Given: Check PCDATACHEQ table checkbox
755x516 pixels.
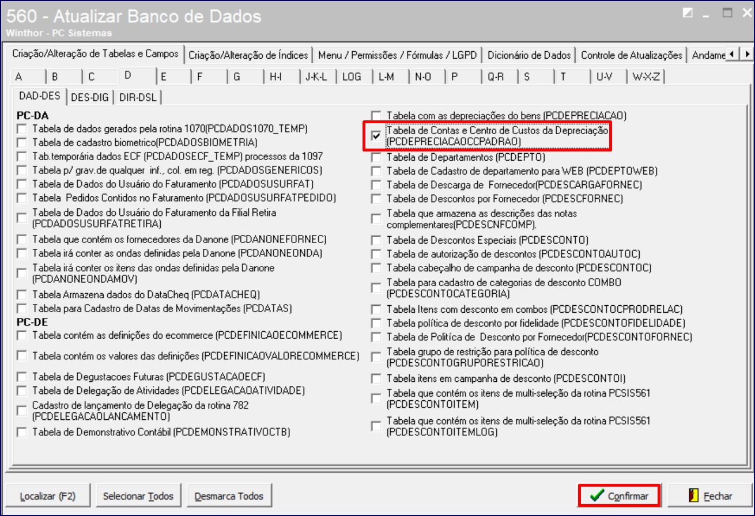Looking at the screenshot, I should coord(22,294).
